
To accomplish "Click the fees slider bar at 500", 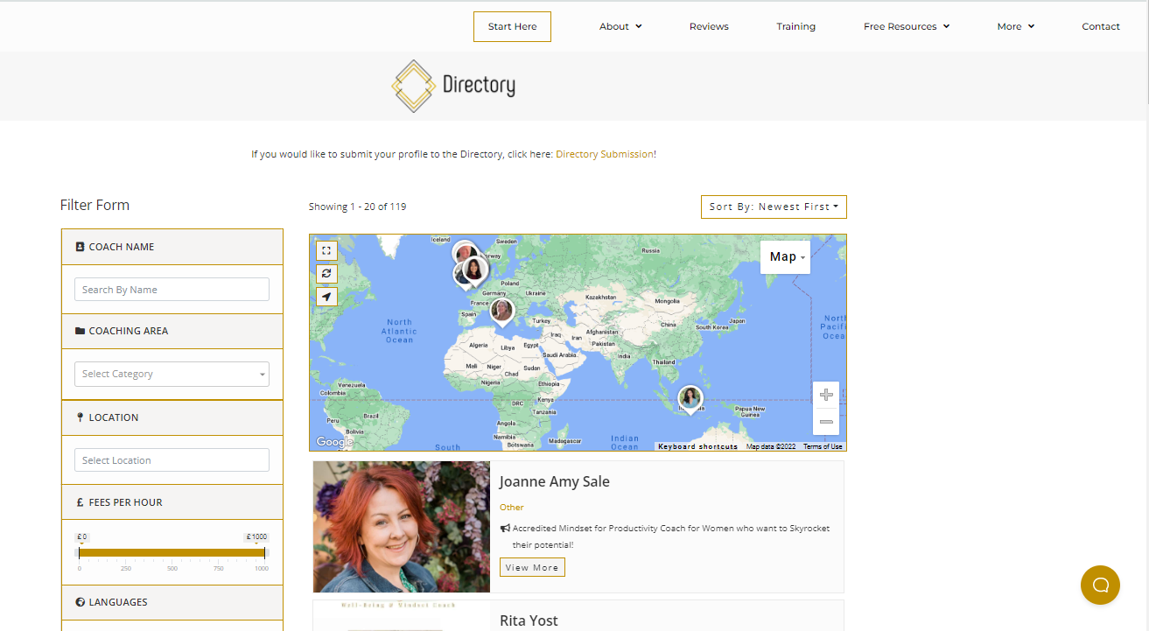I will click(172, 553).
